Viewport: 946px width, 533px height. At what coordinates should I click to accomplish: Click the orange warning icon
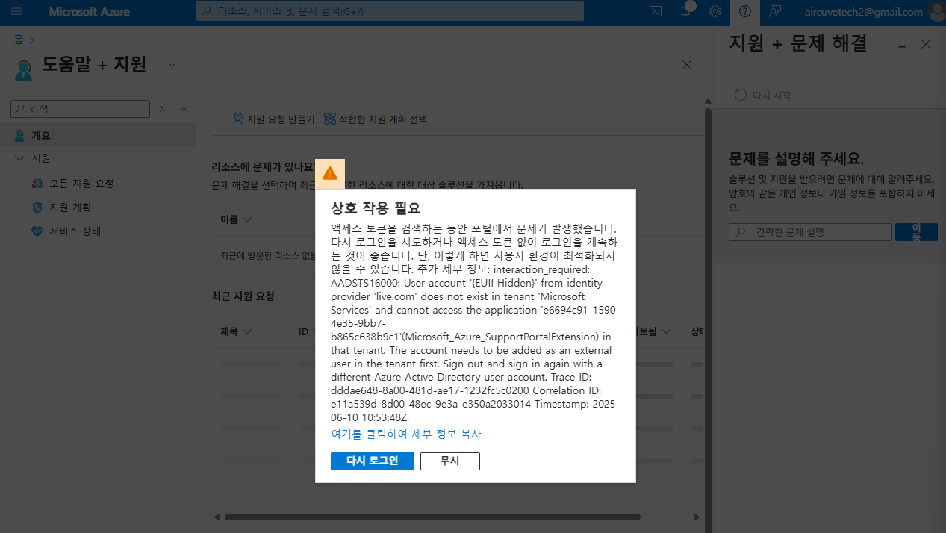coord(330,174)
